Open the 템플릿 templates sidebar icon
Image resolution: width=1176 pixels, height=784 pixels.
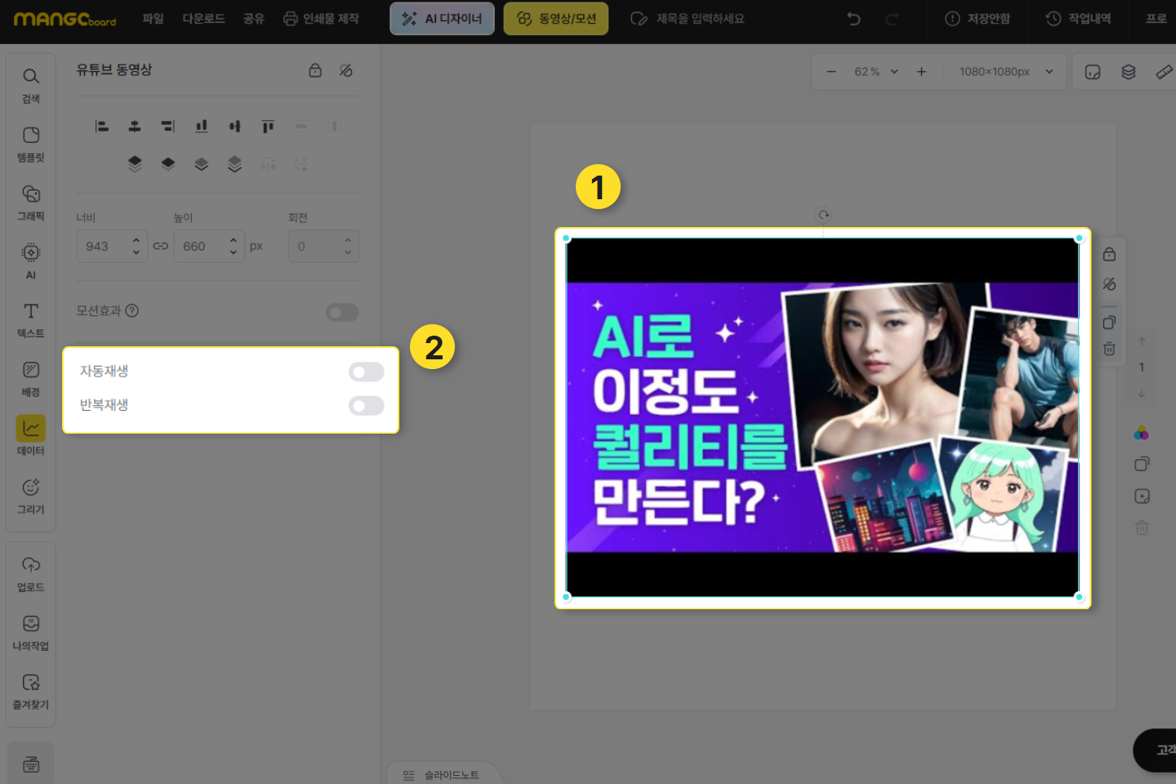pyautogui.click(x=31, y=143)
